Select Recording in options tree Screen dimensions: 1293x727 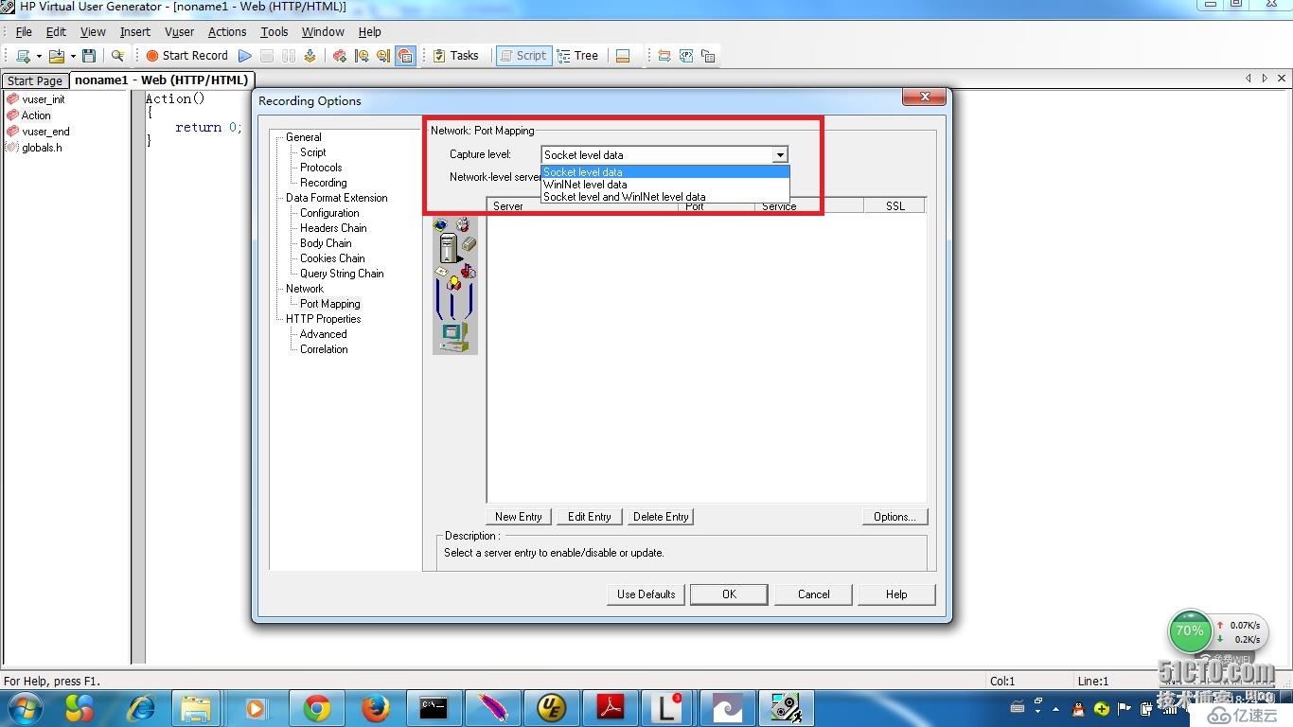[x=323, y=183]
